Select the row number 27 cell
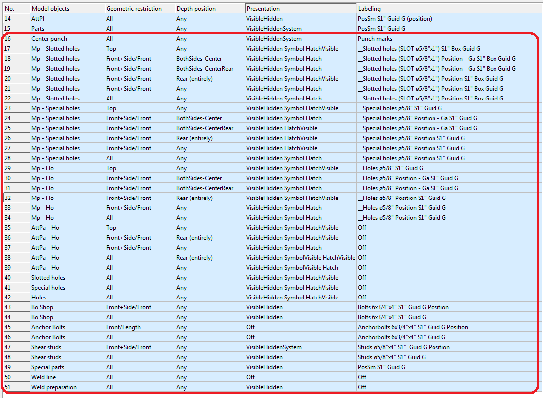This screenshot has height=398, width=543. (x=16, y=148)
